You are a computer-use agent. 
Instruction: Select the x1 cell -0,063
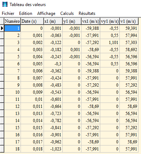click(53, 35)
